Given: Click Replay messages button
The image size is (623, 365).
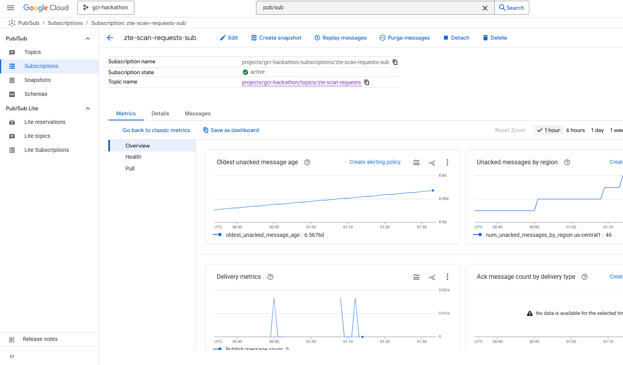Looking at the screenshot, I should click(341, 38).
